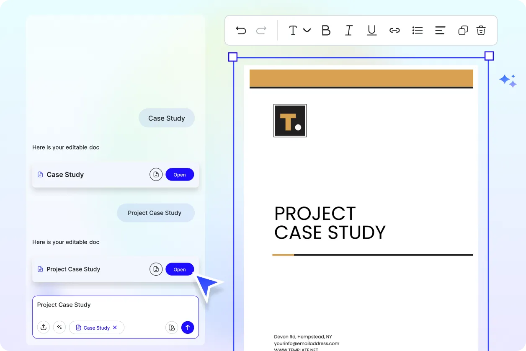Send the prompt with the arrow button
The width and height of the screenshot is (526, 351).
click(188, 327)
